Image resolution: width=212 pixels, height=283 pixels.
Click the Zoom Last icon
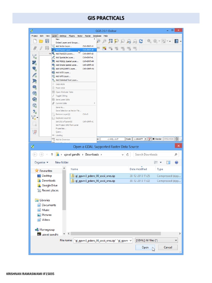[x=129, y=41]
